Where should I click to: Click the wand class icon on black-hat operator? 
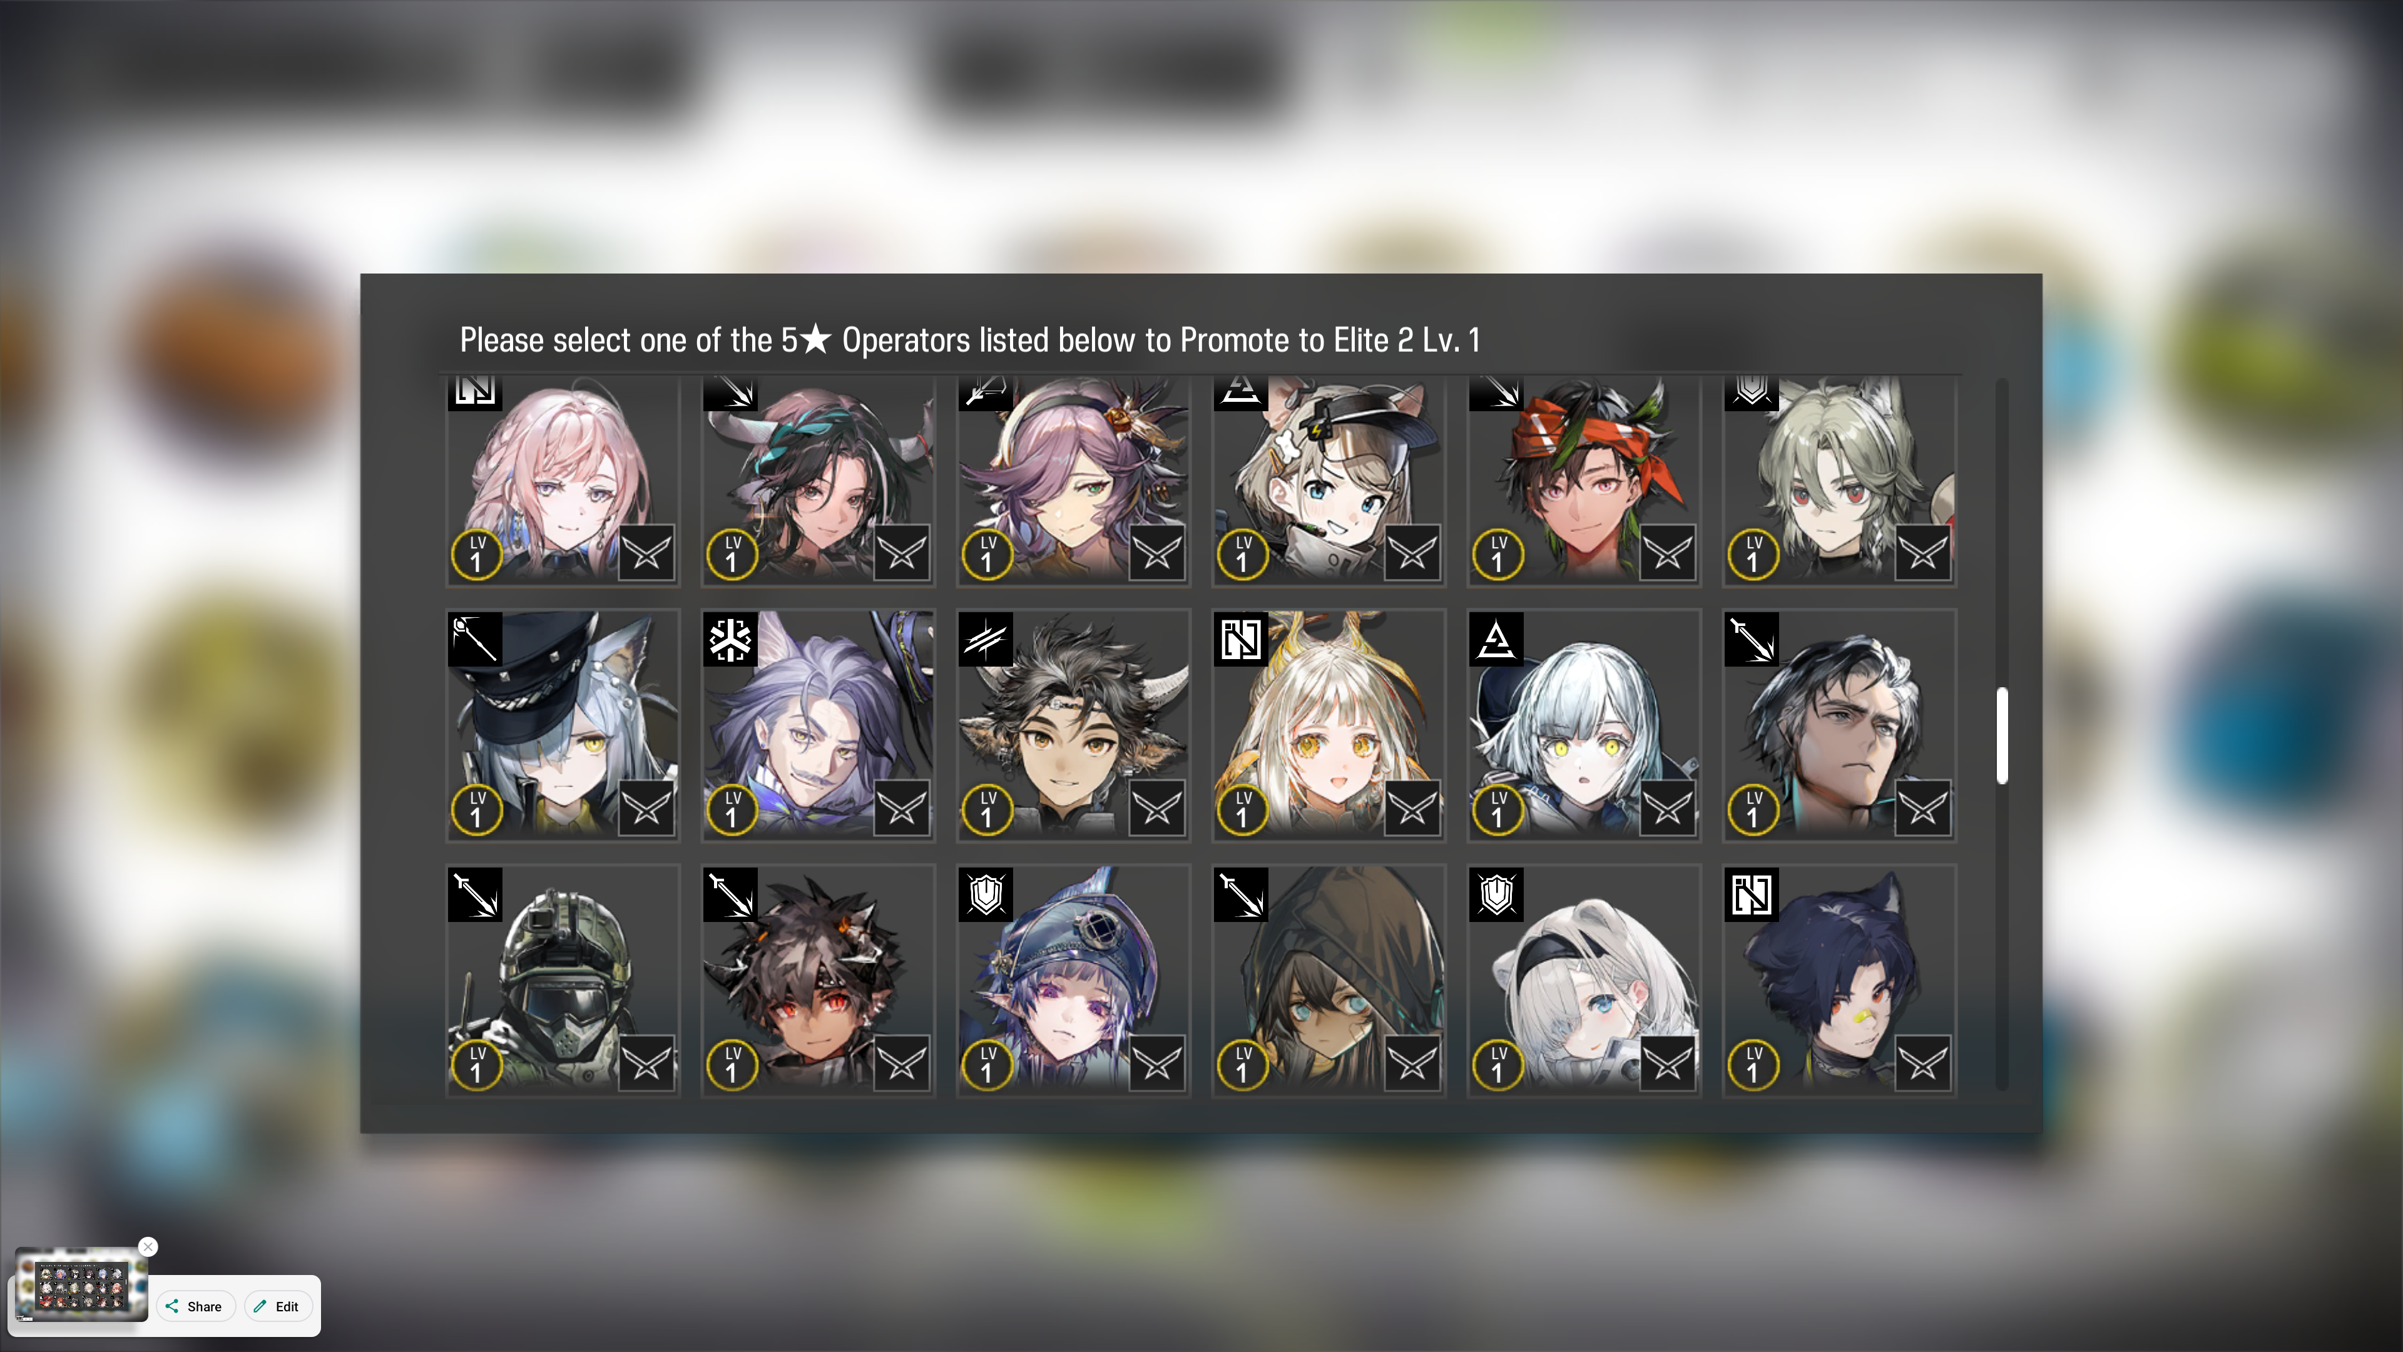click(x=475, y=639)
